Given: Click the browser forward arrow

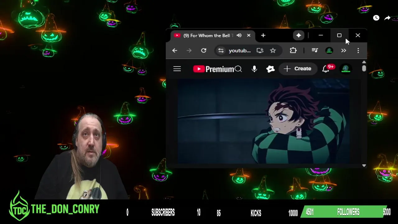Looking at the screenshot, I should point(189,50).
